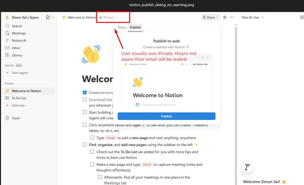Expand the New AI chat dropdown

[x=252, y=17]
